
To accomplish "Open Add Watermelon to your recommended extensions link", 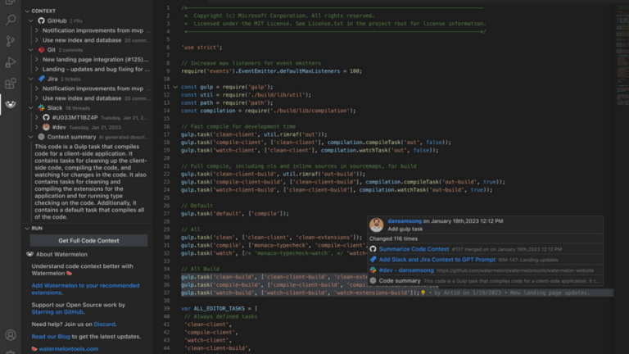I will [85, 289].
